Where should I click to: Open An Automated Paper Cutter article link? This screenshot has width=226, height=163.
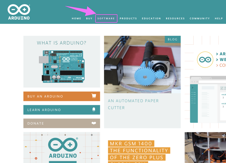(133, 104)
